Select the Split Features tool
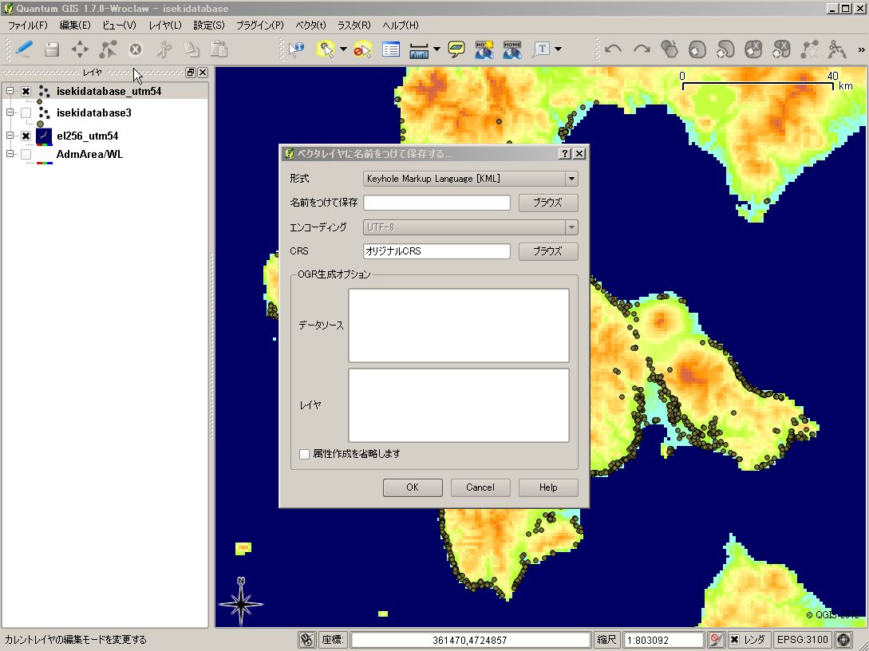The height and width of the screenshot is (651, 869). 837,49
